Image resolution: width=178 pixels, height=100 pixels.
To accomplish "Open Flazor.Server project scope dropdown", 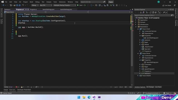I will [x=25, y=12].
